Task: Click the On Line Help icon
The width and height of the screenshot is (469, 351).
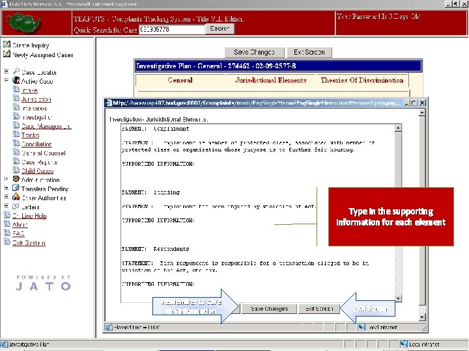Action: 7,215
